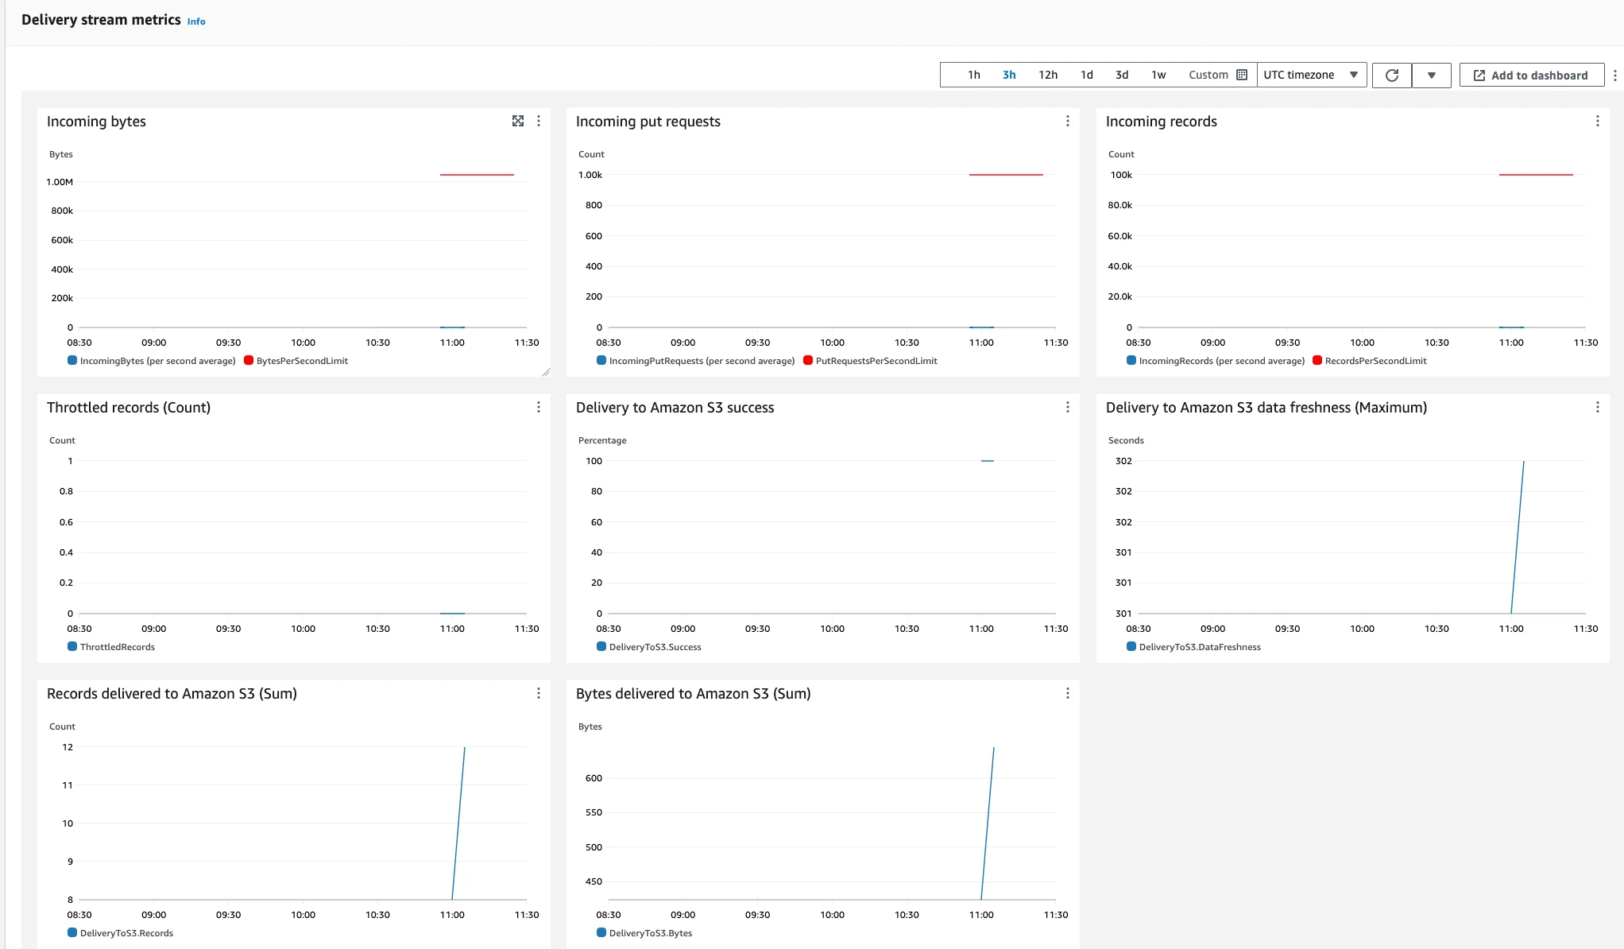Select the 1d time range

point(1086,75)
